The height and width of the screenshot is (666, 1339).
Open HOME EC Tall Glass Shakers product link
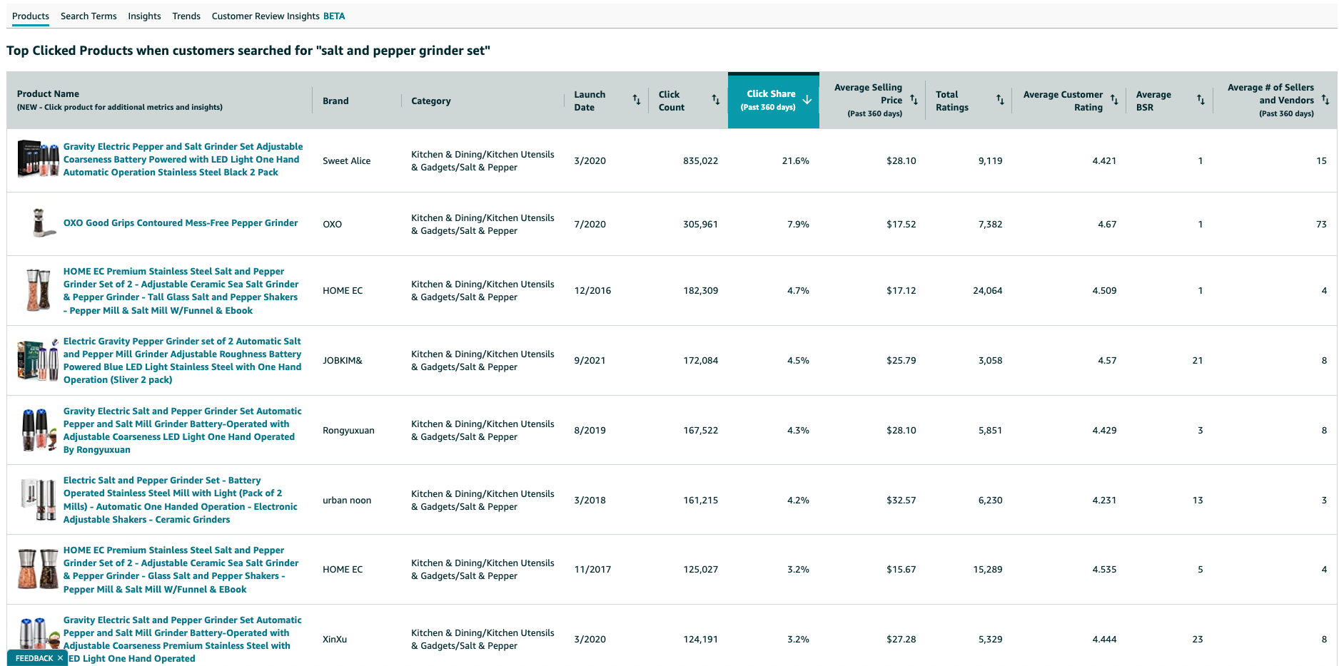[x=181, y=291]
